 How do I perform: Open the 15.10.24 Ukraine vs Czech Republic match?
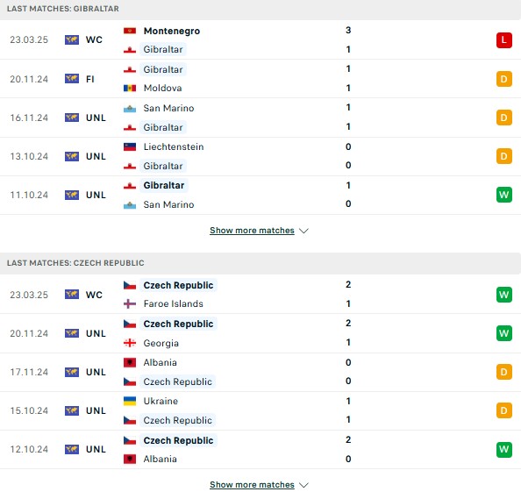(x=260, y=410)
